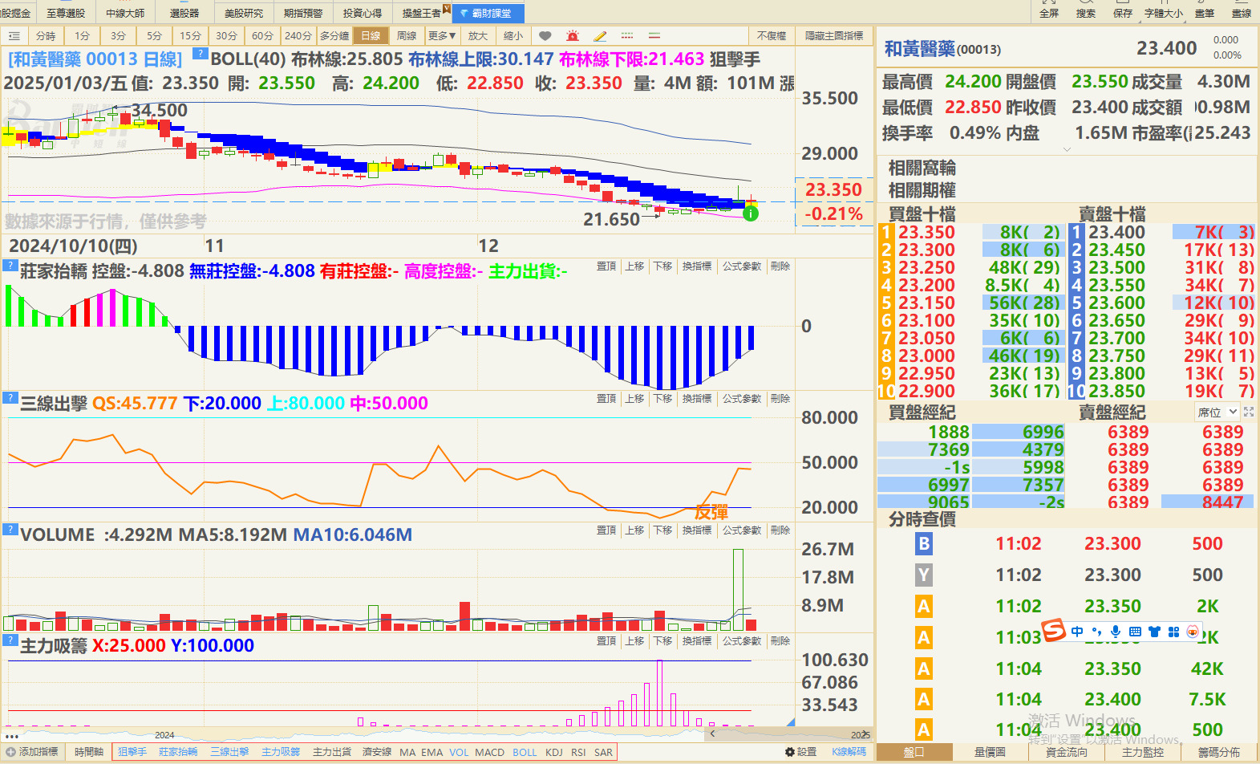Click the timeline scrollbar left arrow
Viewport: 1260px width, 764px height.
point(712,734)
